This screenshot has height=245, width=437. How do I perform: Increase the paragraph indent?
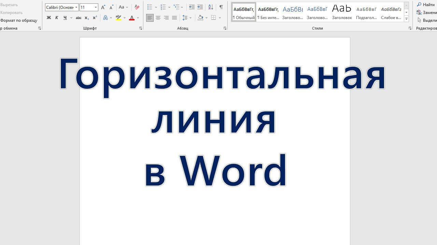200,7
